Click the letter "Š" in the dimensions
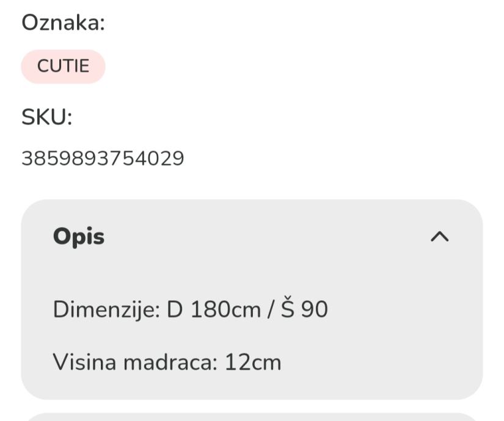504x421 pixels. pos(288,309)
